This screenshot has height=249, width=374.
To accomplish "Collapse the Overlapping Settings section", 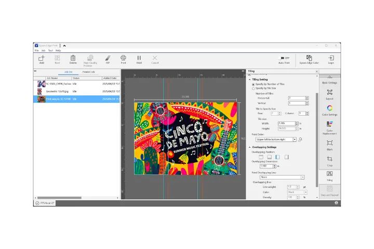I will tap(250, 147).
